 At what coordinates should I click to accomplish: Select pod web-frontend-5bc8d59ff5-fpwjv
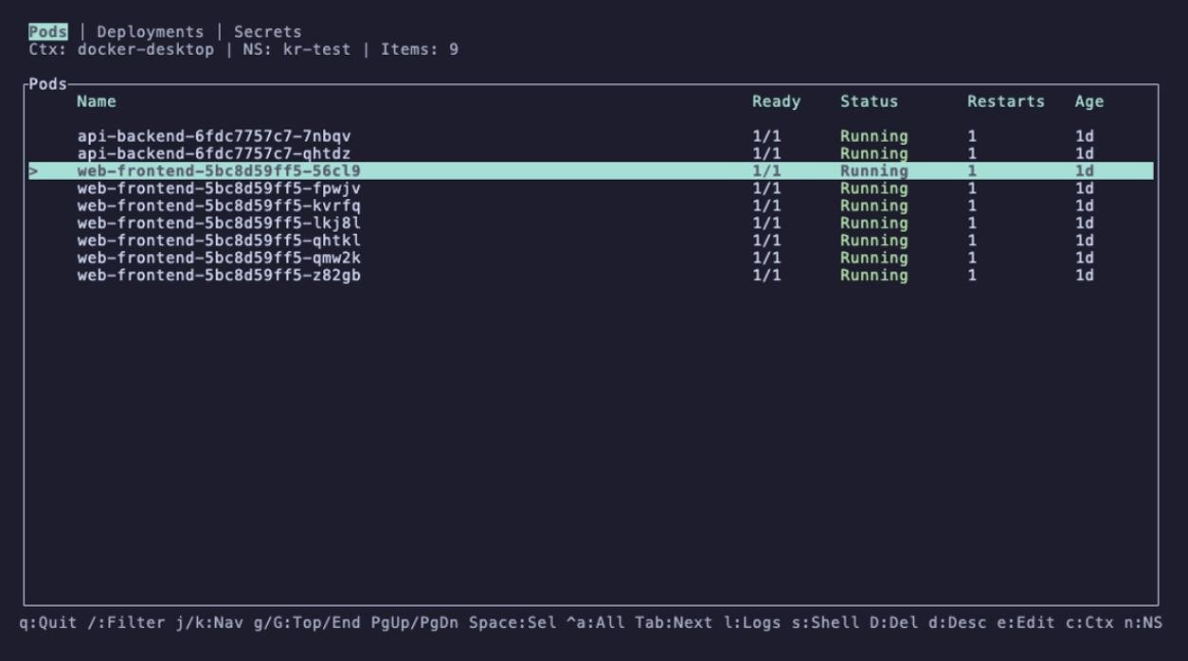218,188
